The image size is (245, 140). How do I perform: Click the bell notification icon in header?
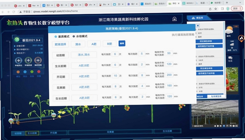174,19
